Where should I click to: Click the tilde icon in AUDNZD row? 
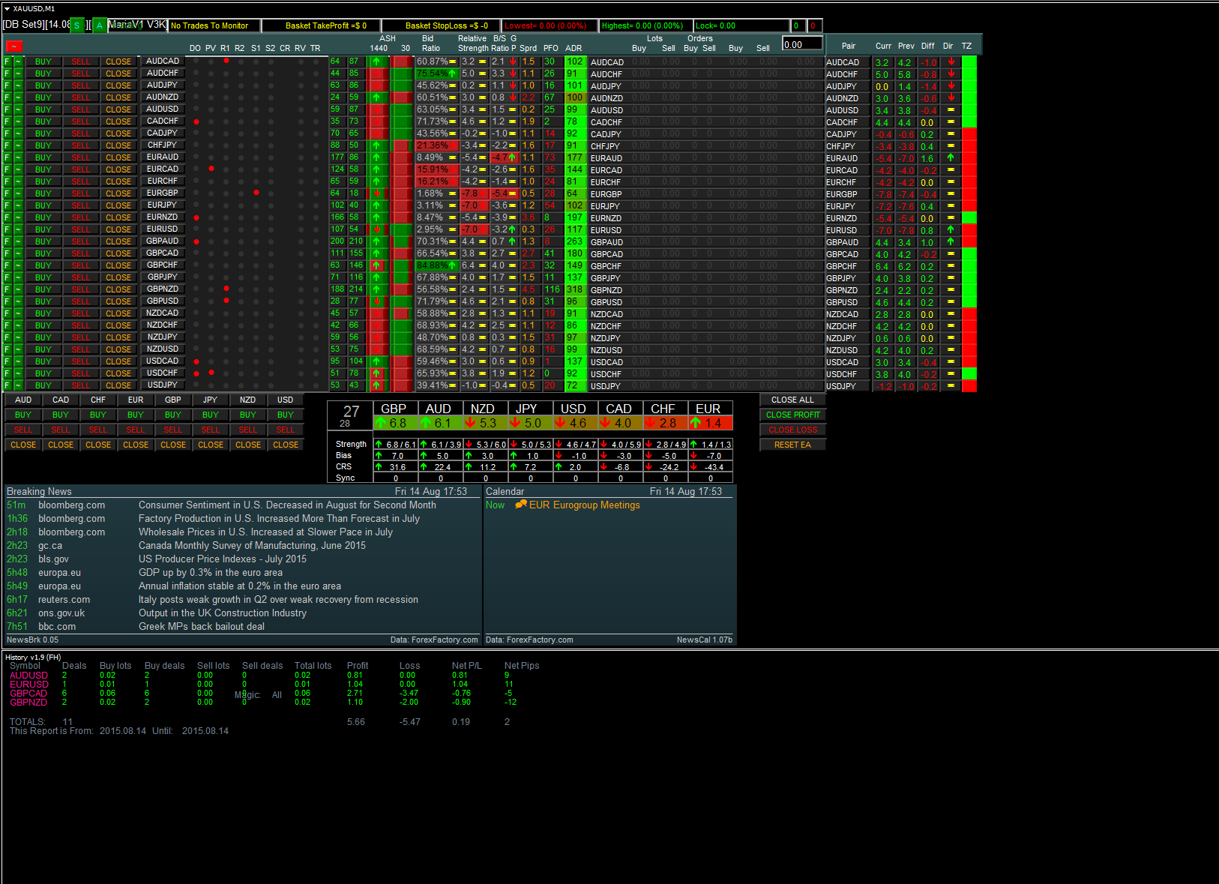pos(18,97)
